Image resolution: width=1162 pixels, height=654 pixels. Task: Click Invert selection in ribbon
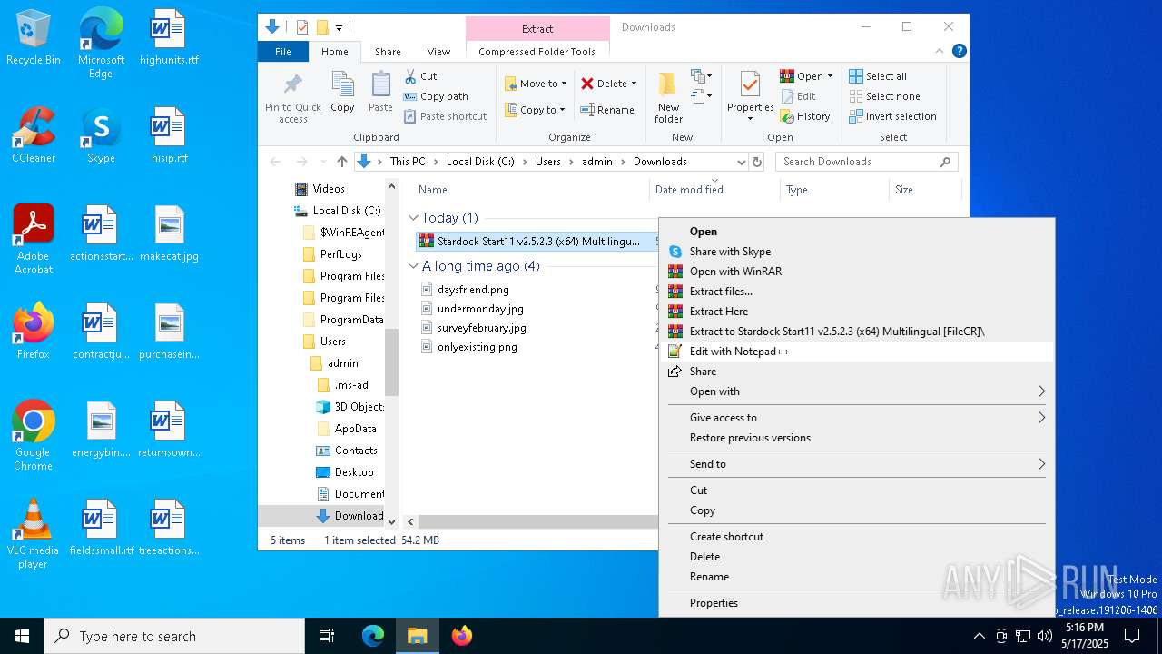[892, 116]
